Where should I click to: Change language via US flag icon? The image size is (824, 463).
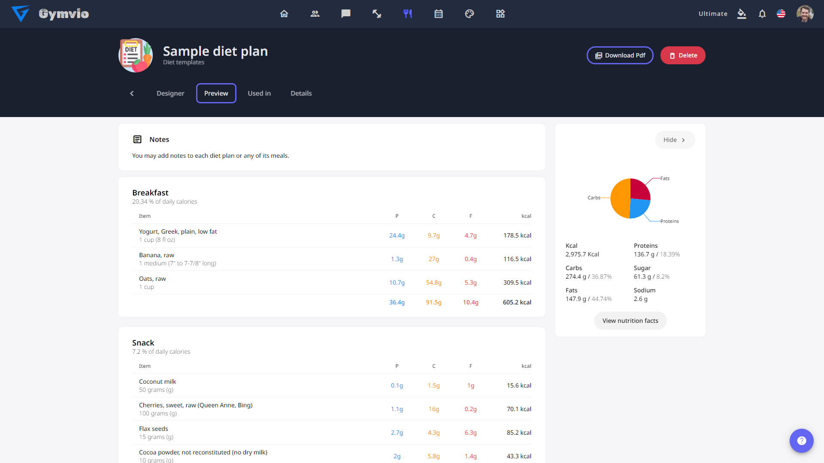coord(781,14)
